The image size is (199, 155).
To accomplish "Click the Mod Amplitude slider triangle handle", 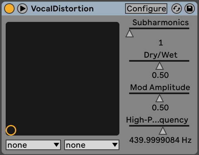I will coord(160,98).
